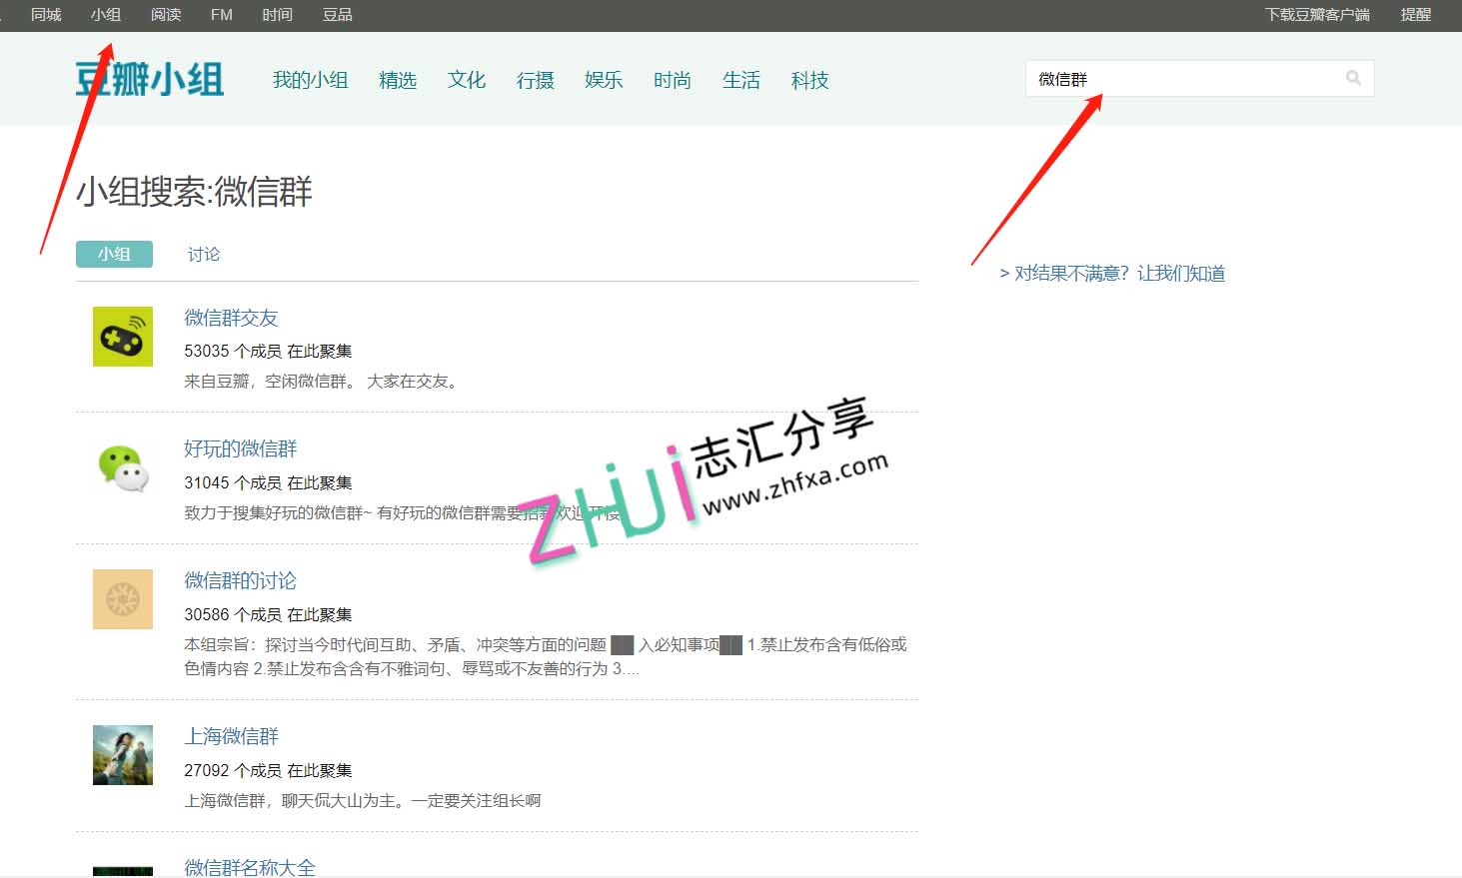Click the search magnifier icon
This screenshot has width=1462, height=878.
pyautogui.click(x=1353, y=78)
